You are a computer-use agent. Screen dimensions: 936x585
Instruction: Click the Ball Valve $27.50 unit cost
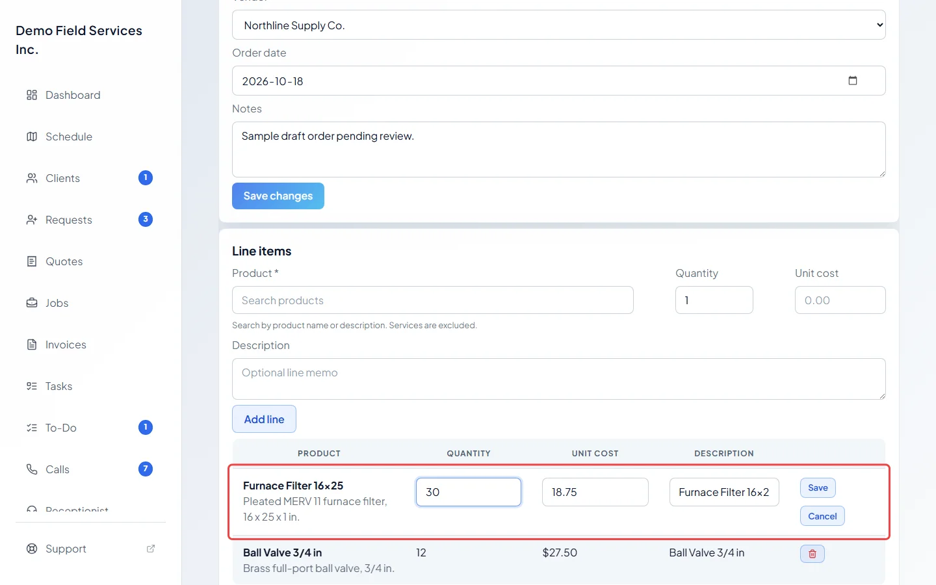click(560, 552)
